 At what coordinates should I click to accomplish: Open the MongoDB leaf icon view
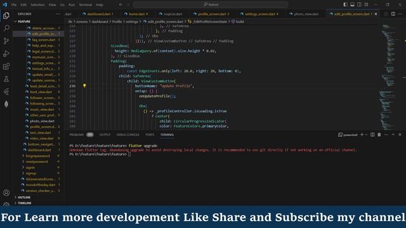(6, 104)
